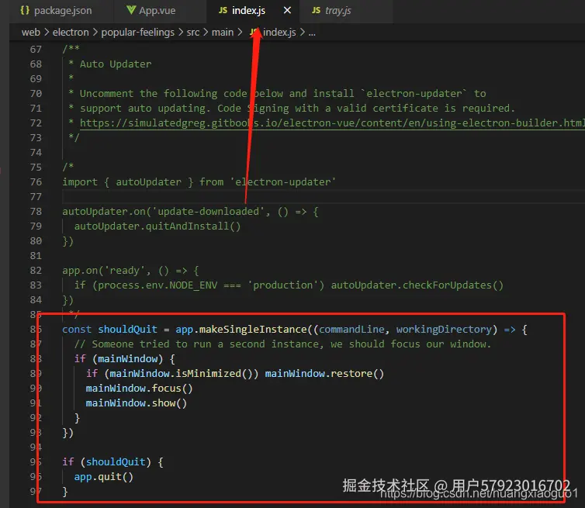Click 'ready' string in app.on
585x508 pixels.
[x=125, y=271]
